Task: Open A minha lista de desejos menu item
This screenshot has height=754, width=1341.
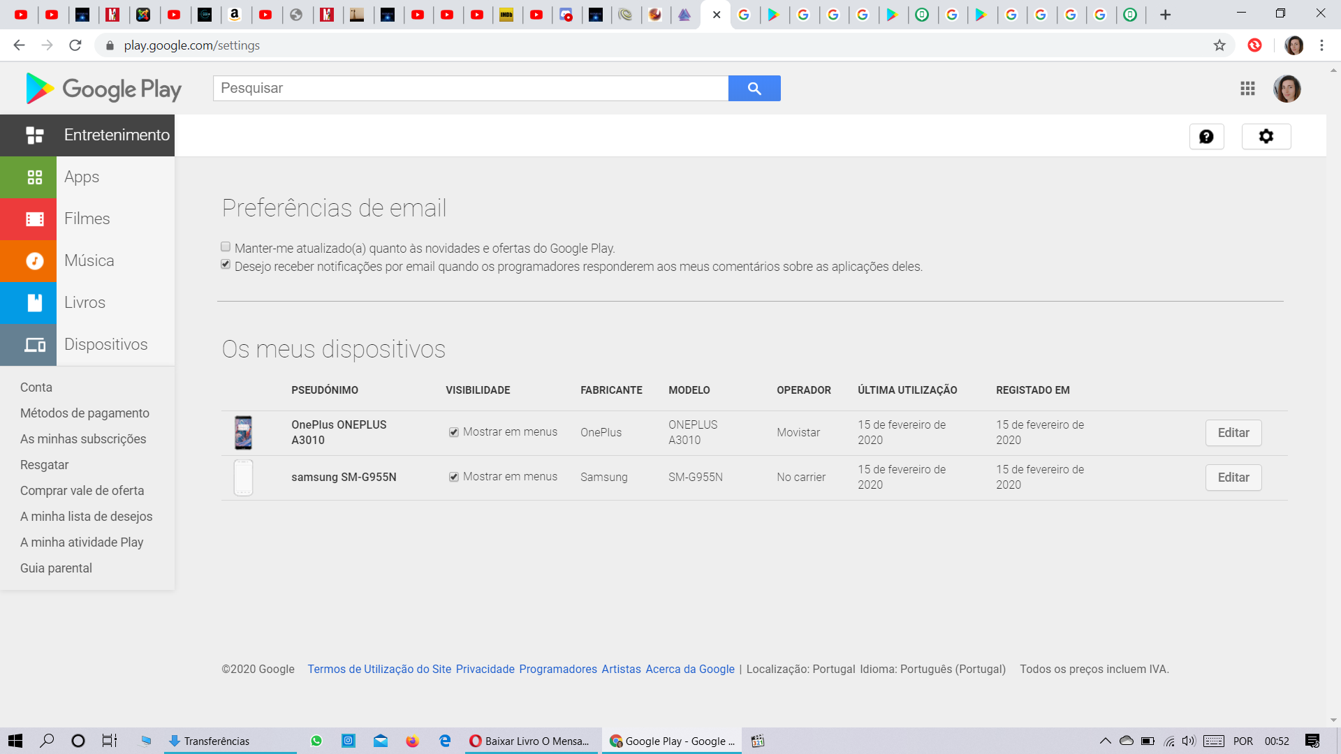Action: 86,515
